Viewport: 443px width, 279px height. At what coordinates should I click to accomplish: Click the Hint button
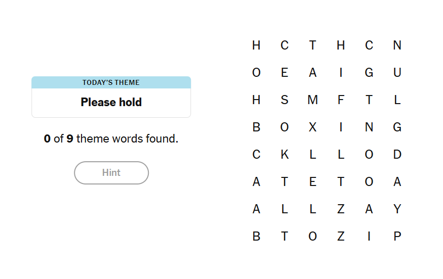coord(111,173)
